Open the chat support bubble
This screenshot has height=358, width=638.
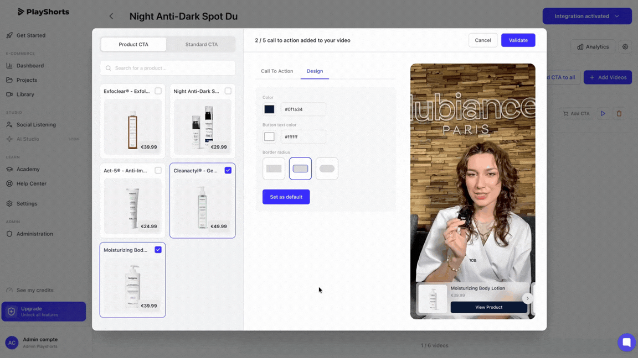[626, 342]
